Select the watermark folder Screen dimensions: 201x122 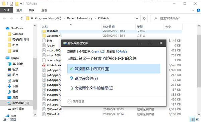54,36
